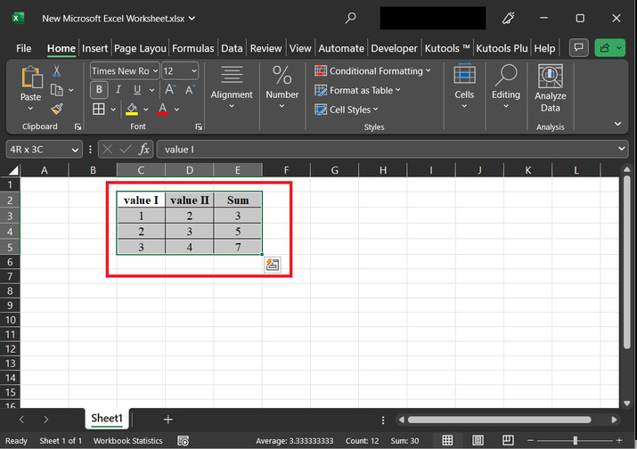The width and height of the screenshot is (637, 449).
Task: Click the search magnifier in title bar
Action: (351, 18)
